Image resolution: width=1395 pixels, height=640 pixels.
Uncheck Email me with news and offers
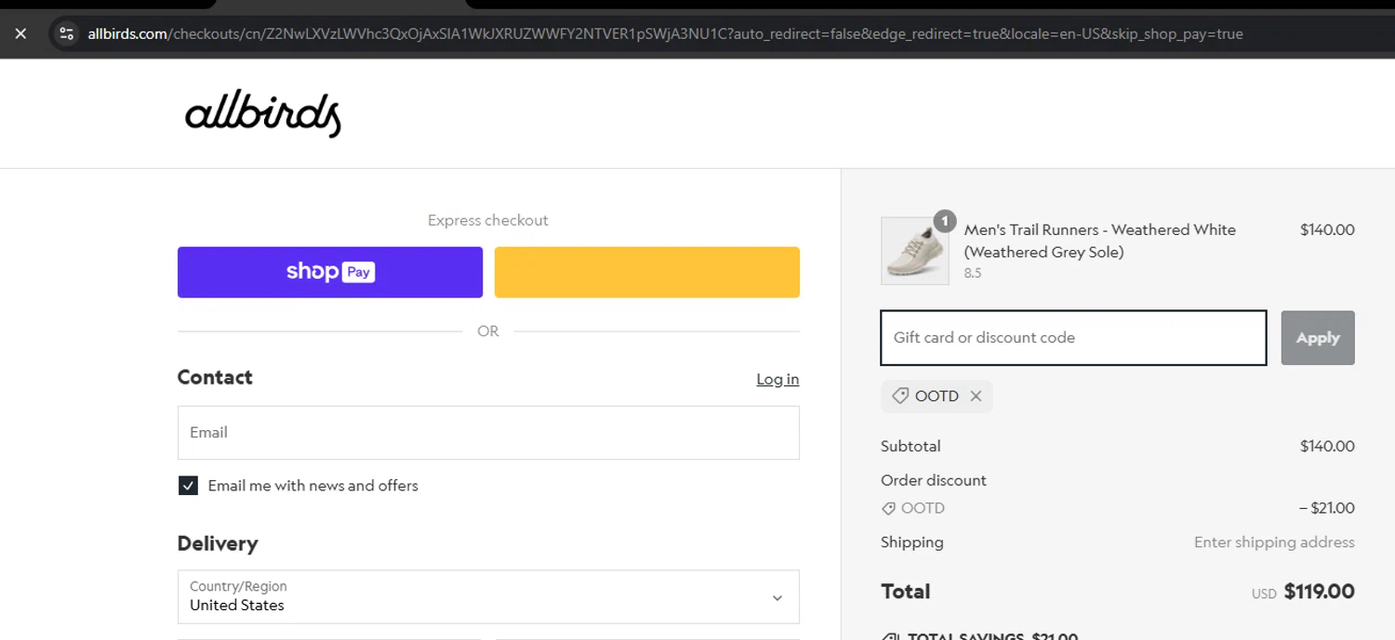(188, 486)
